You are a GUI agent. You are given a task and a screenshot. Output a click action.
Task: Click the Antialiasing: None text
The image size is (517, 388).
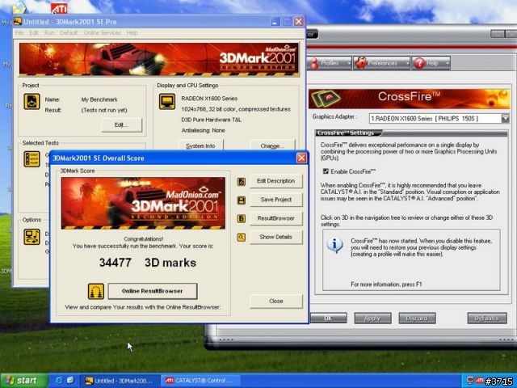[x=203, y=130]
